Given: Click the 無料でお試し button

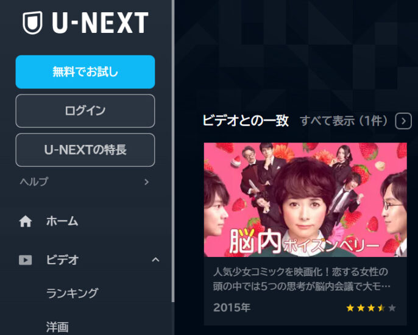Looking at the screenshot, I should (85, 72).
